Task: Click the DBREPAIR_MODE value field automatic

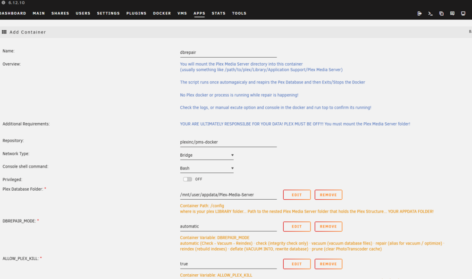Action: click(228, 226)
